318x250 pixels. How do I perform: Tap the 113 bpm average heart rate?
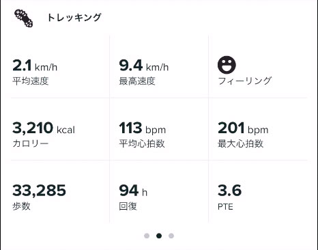coord(143,128)
